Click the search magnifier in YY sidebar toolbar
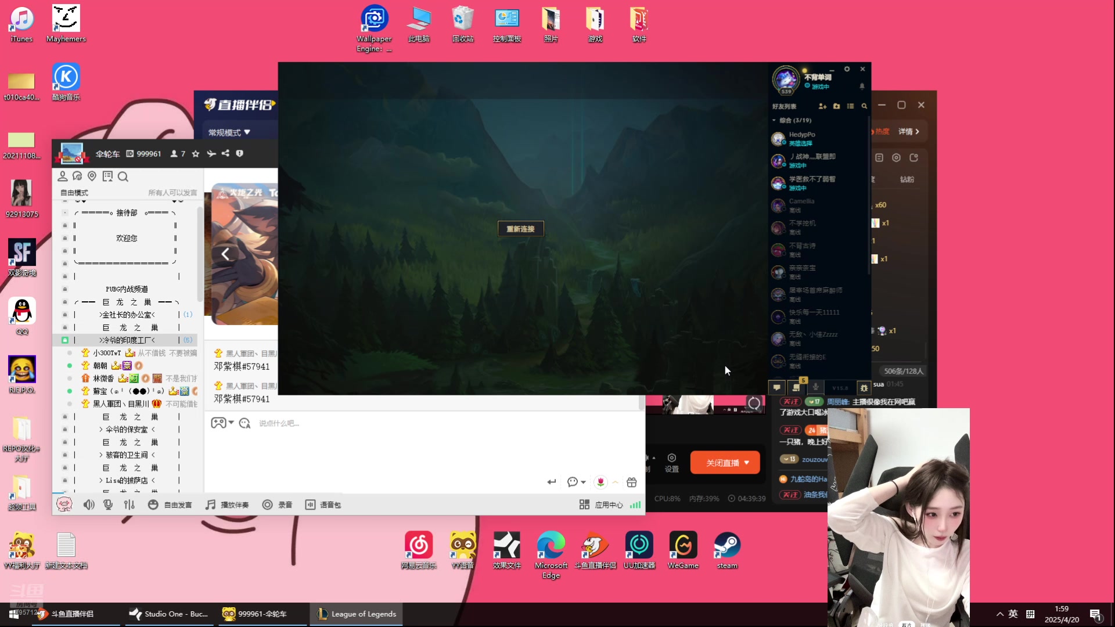The height and width of the screenshot is (627, 1115). click(123, 176)
